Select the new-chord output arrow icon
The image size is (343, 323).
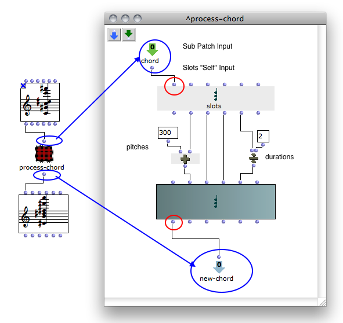[x=219, y=267]
